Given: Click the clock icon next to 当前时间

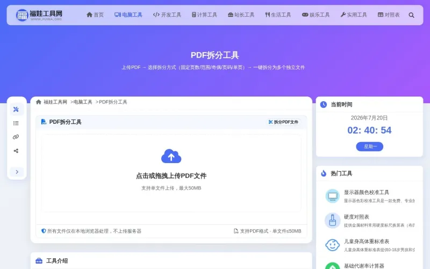Looking at the screenshot, I should 324,104.
